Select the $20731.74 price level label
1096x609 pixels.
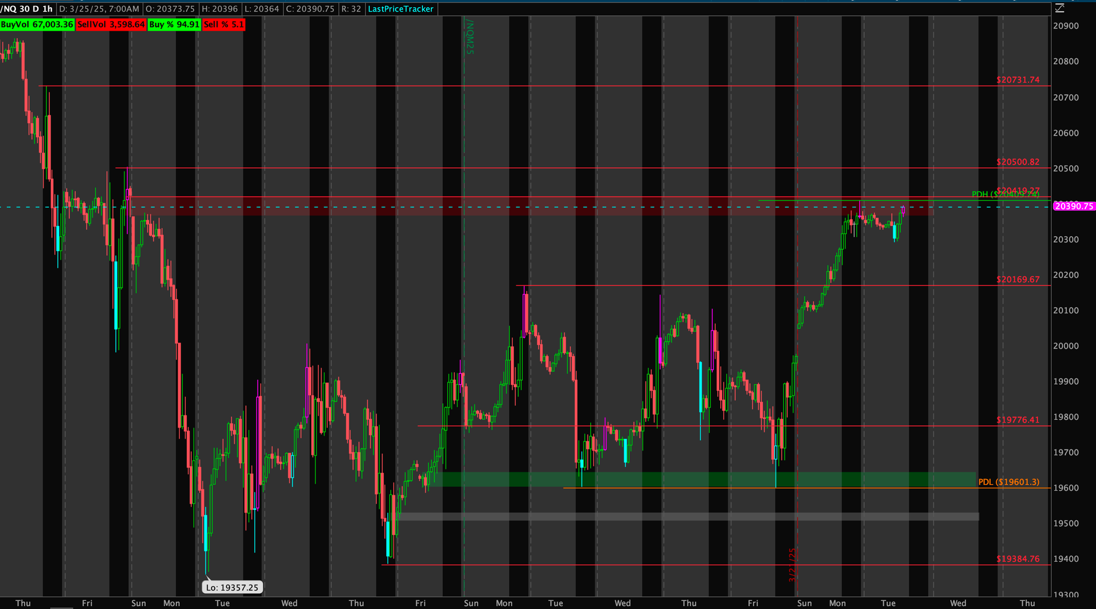tap(1018, 80)
